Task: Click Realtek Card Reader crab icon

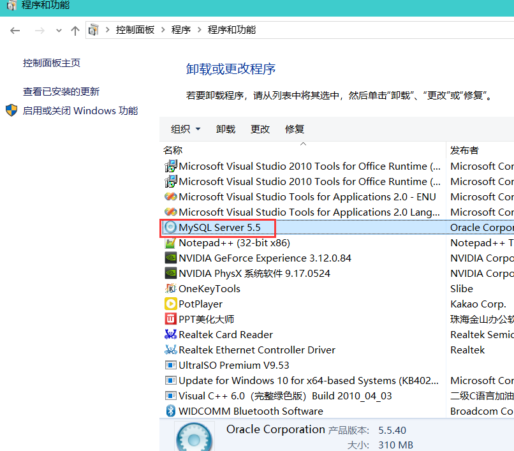Action: [170, 334]
